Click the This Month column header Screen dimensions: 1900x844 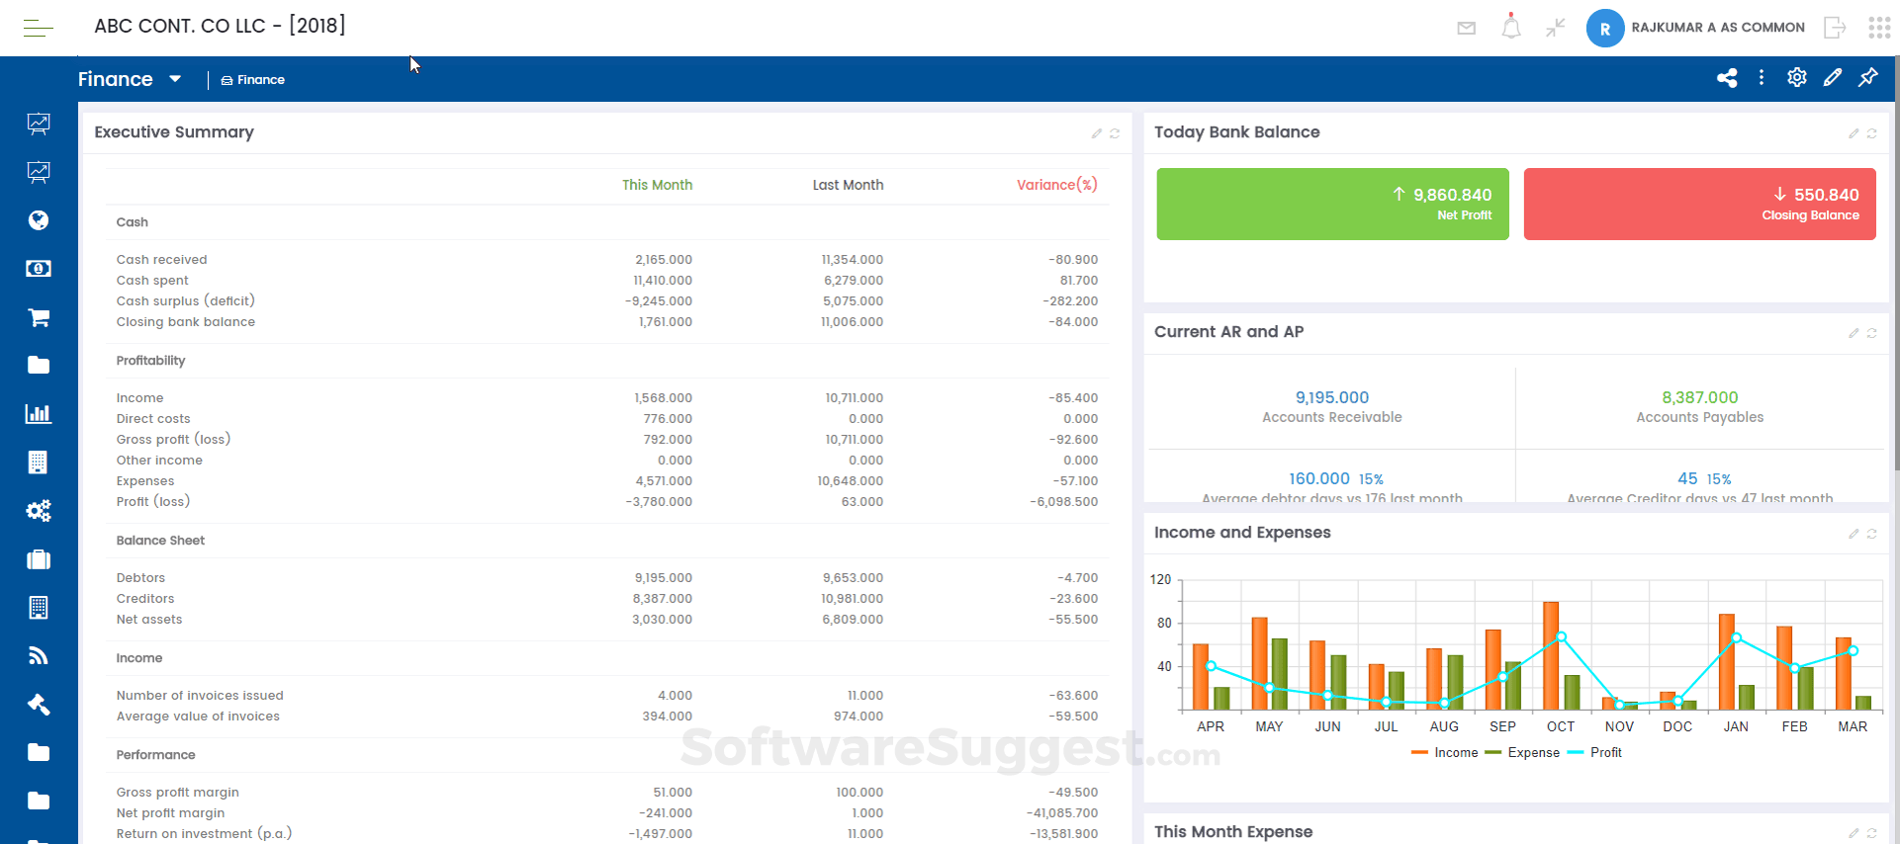coord(657,185)
